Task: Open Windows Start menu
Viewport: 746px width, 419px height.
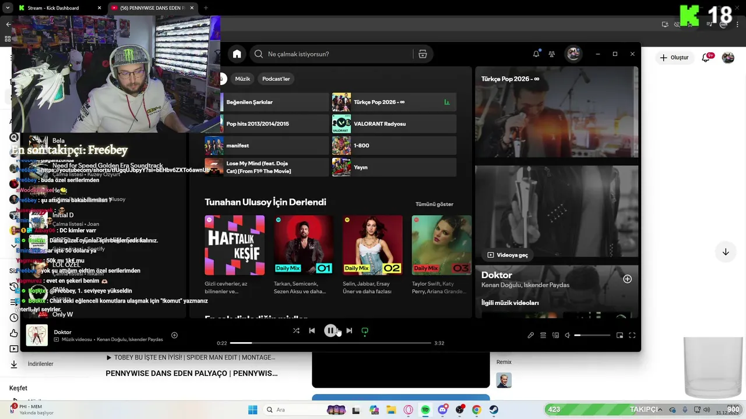Action: pyautogui.click(x=252, y=410)
